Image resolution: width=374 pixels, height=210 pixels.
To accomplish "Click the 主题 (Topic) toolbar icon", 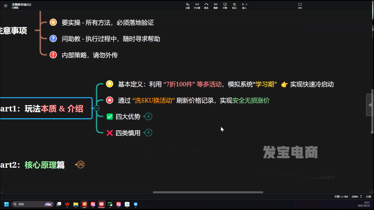I will click(188, 6).
